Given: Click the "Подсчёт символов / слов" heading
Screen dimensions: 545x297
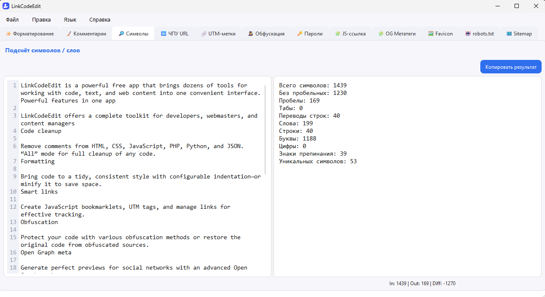Looking at the screenshot, I should (x=42, y=50).
